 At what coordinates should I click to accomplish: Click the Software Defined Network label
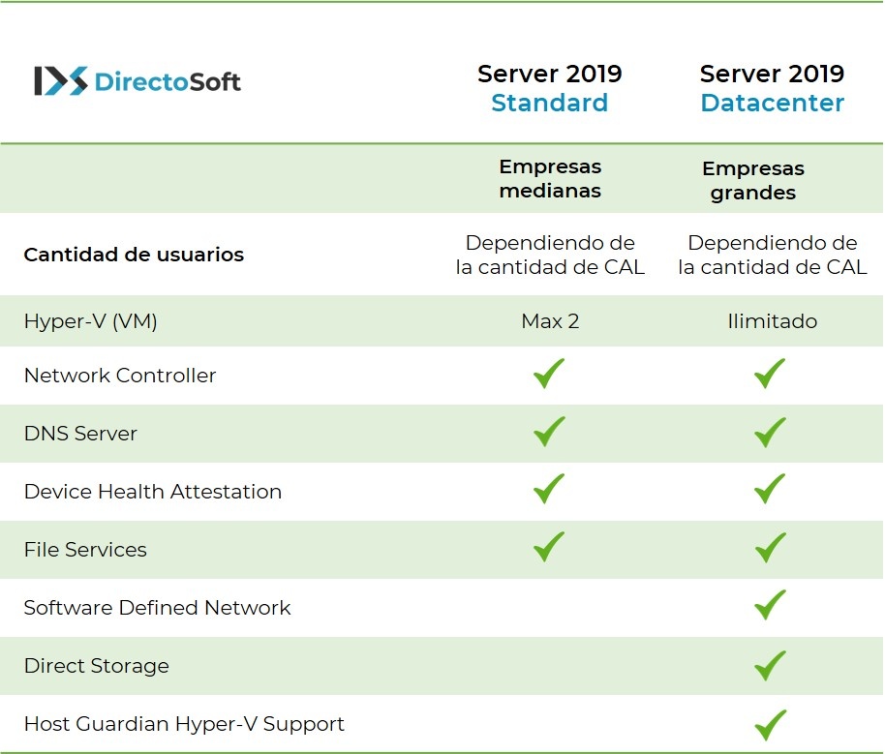(157, 608)
